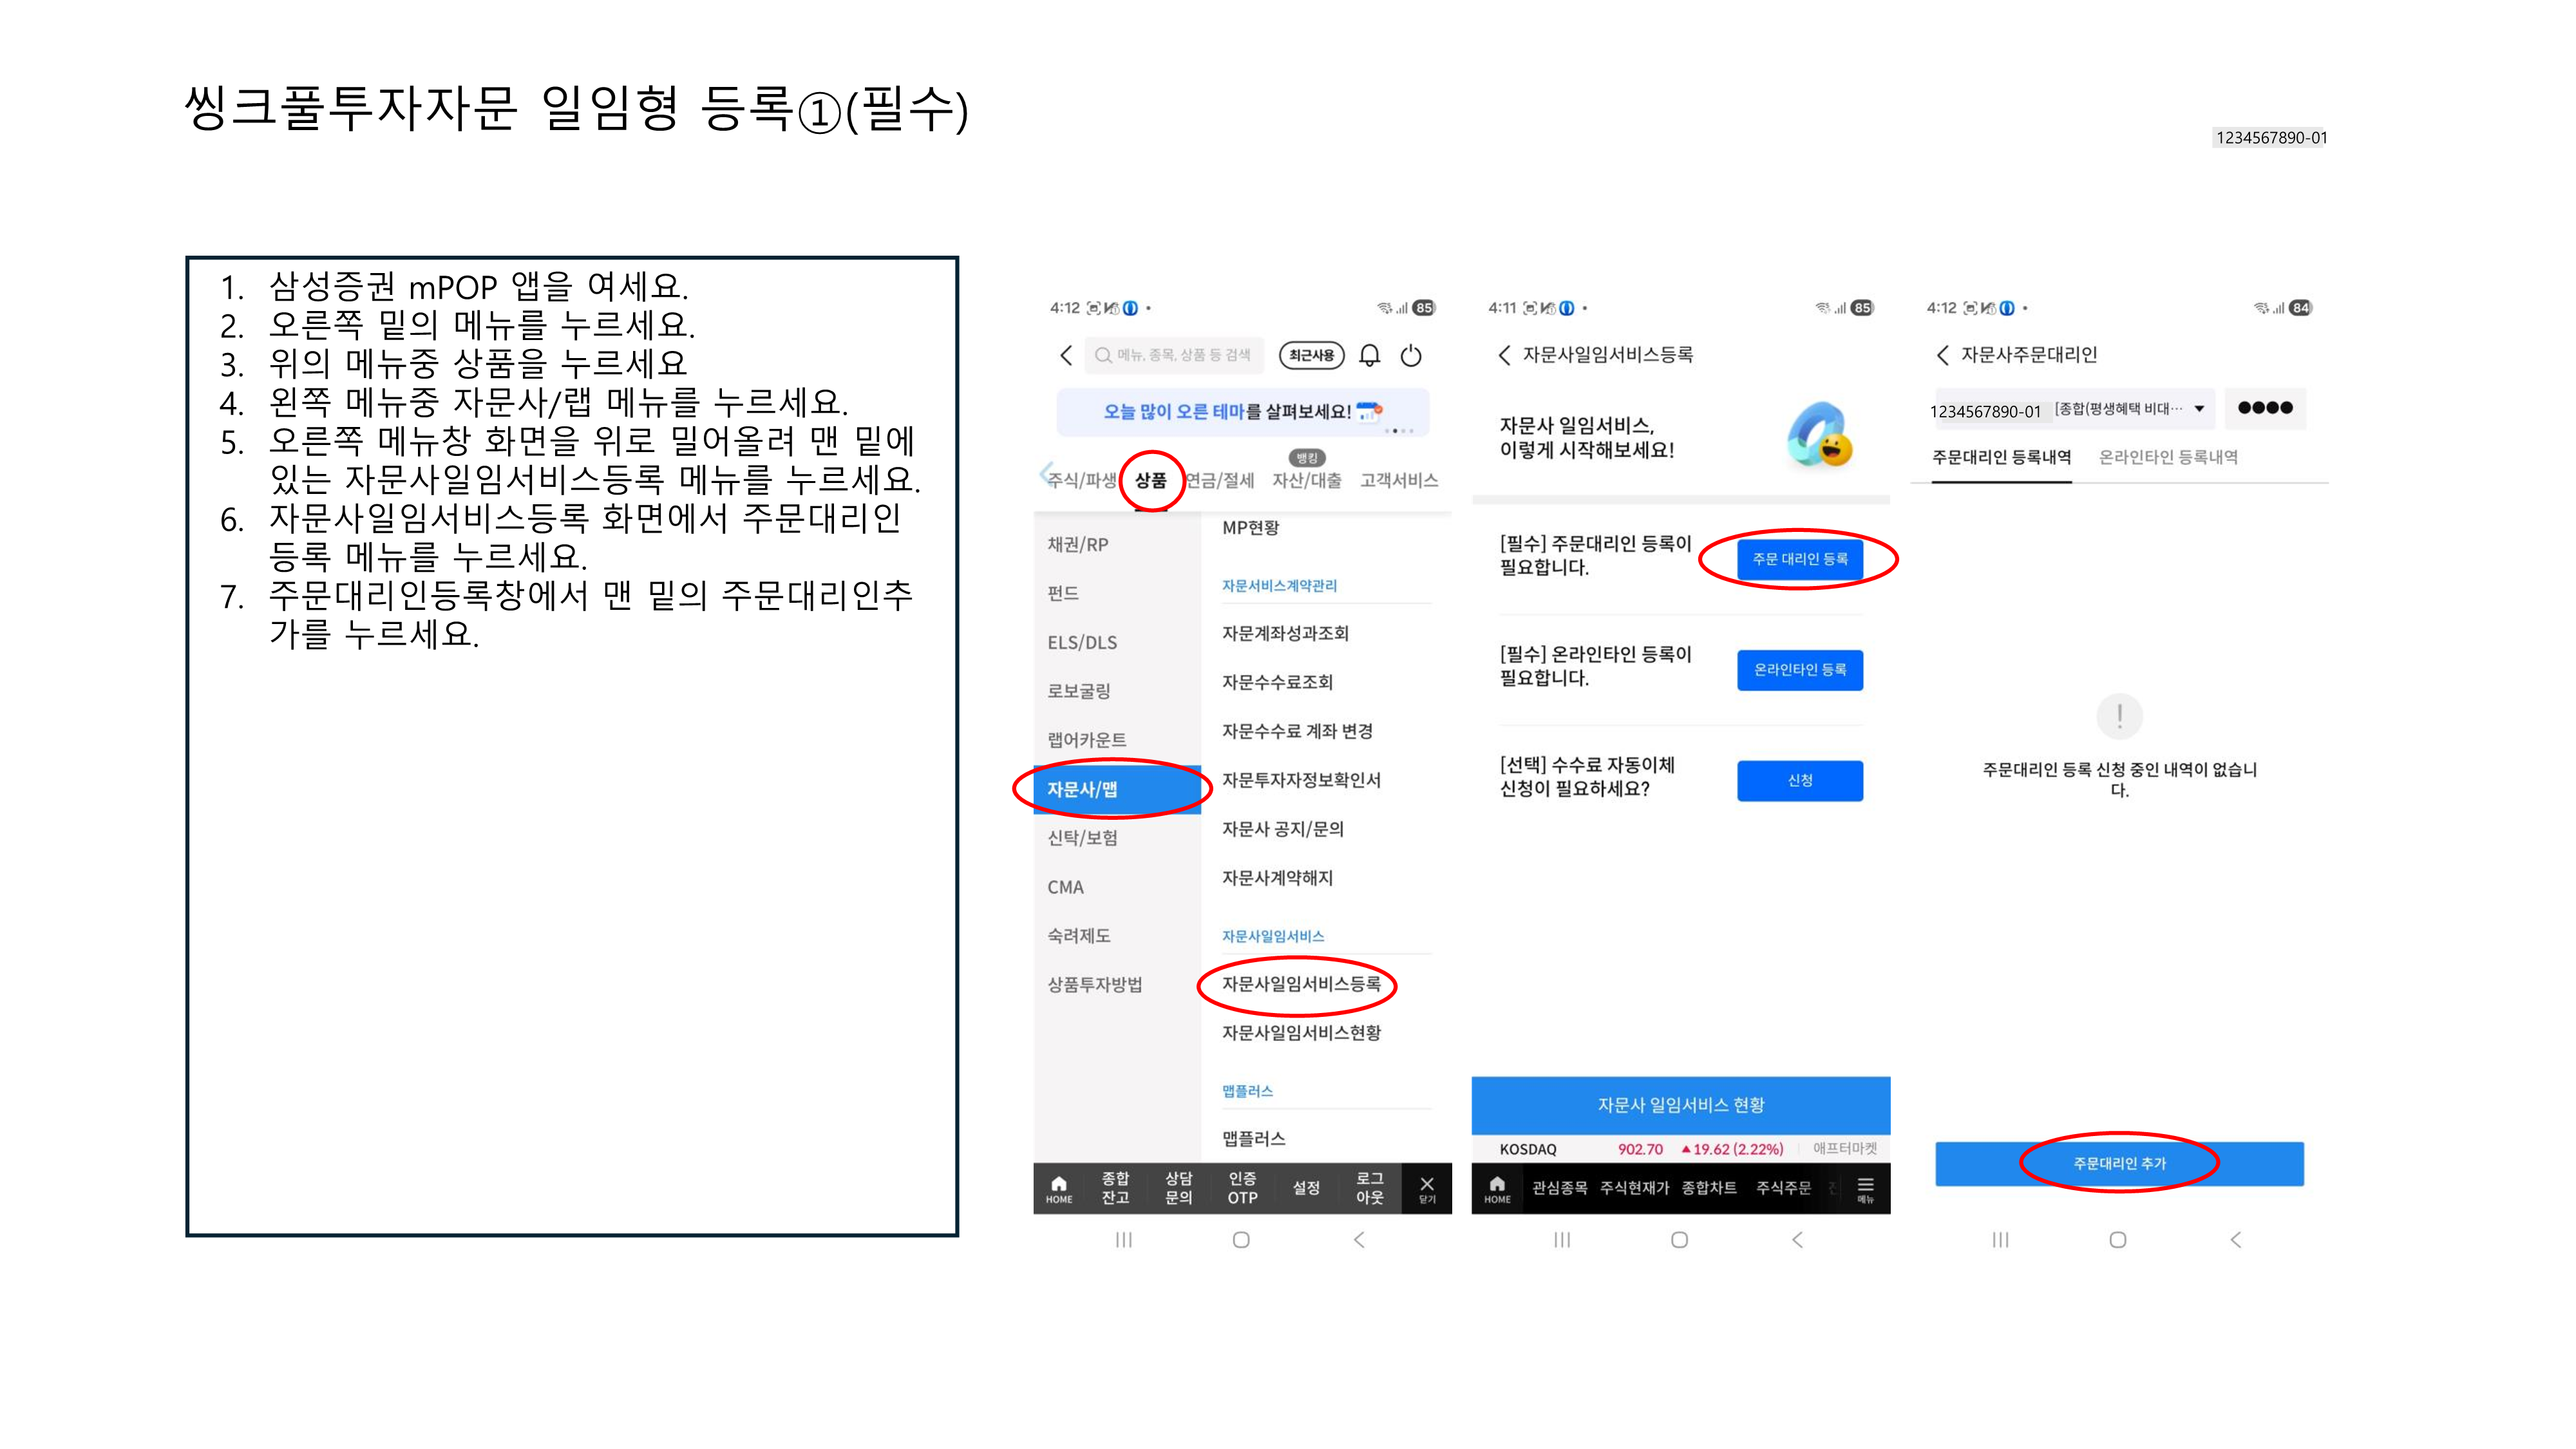
Task: Tap the 최근사용 toggle pill
Action: pyautogui.click(x=1311, y=355)
